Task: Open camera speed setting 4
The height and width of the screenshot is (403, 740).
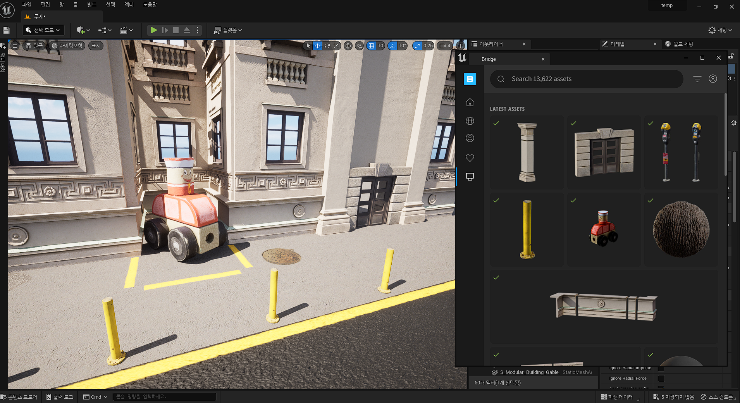Action: point(445,46)
